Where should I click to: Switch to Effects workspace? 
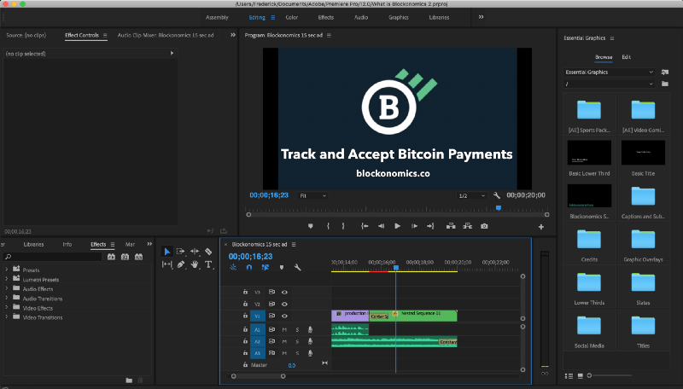pyautogui.click(x=326, y=17)
